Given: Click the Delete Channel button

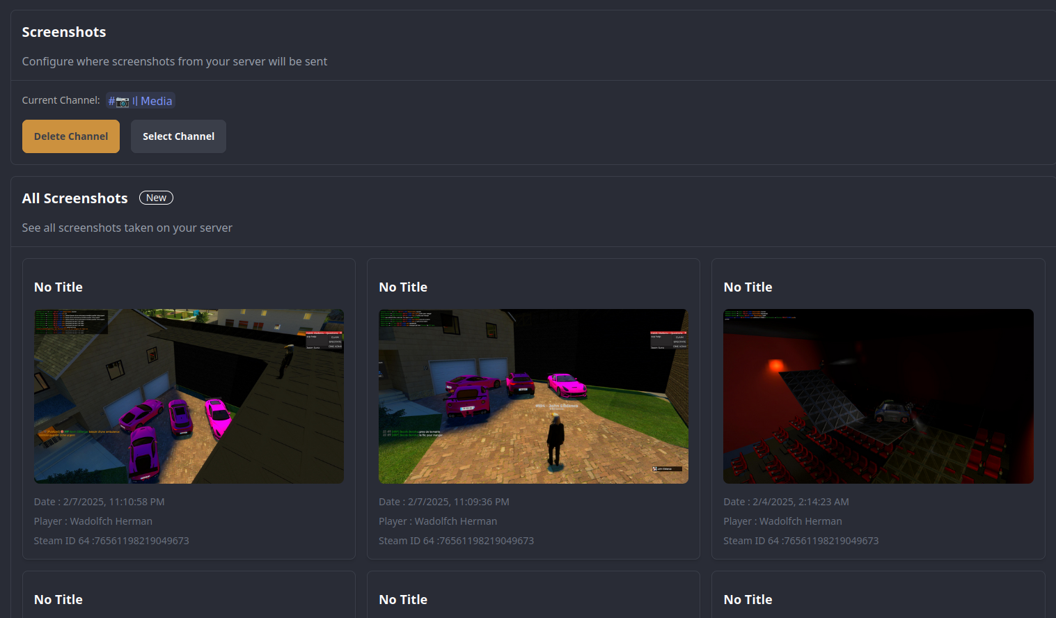Looking at the screenshot, I should click(x=71, y=136).
